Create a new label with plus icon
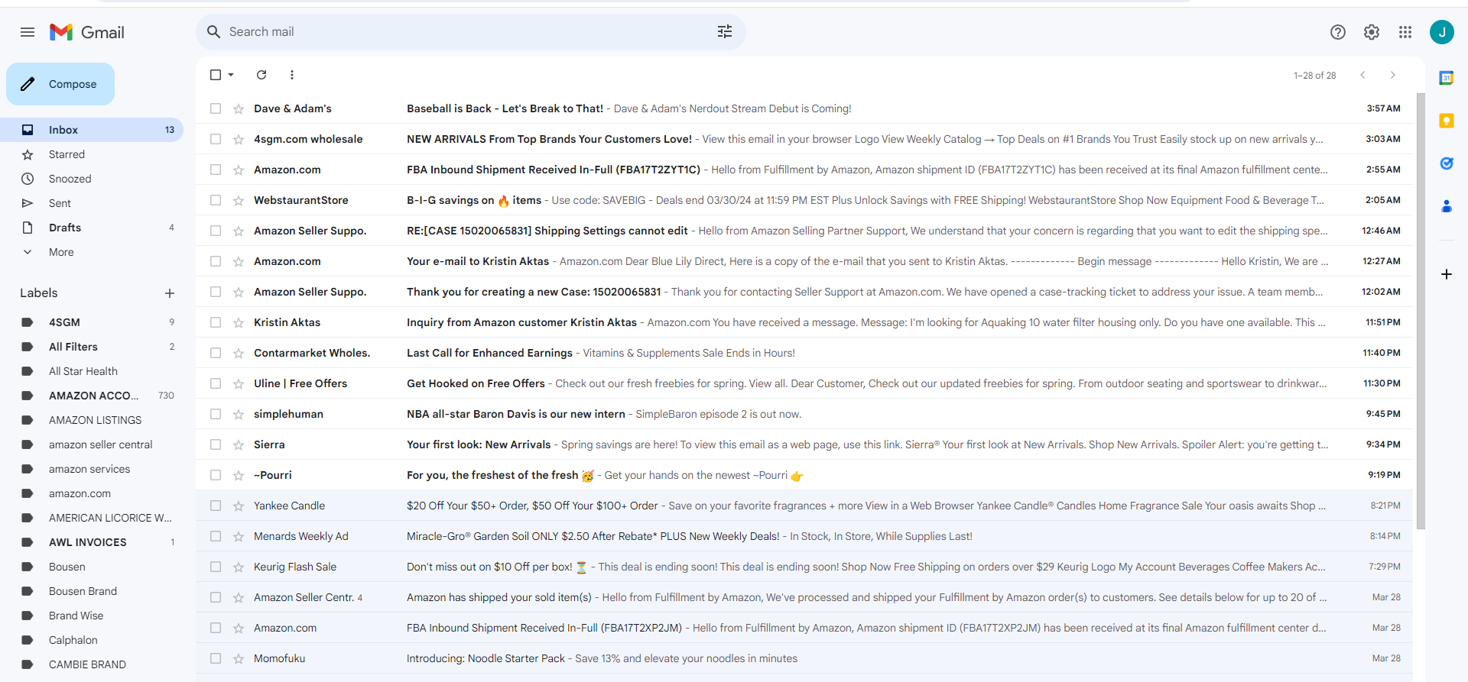This screenshot has width=1468, height=682. tap(170, 293)
